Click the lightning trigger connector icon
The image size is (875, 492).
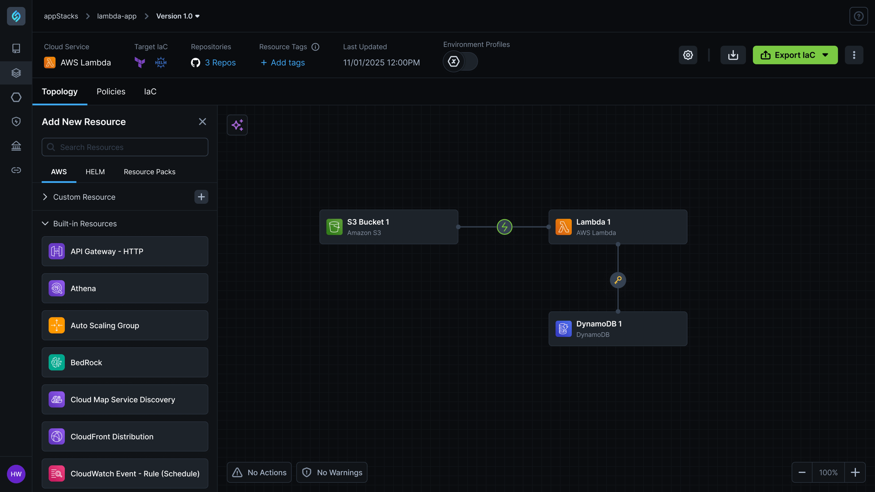point(504,227)
